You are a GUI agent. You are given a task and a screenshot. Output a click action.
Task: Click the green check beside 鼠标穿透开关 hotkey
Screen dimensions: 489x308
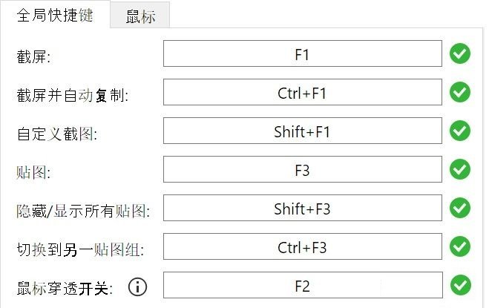tap(461, 285)
